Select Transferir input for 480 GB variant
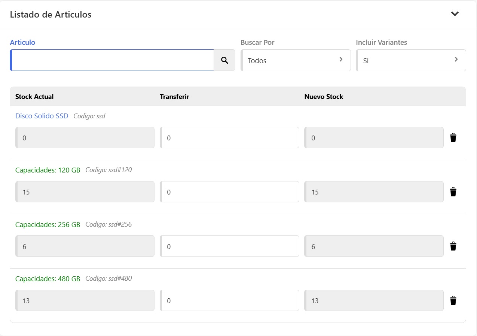This screenshot has height=336, width=477. point(230,301)
